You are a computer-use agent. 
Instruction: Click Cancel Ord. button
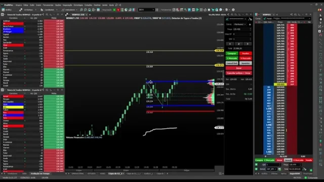click(232, 63)
